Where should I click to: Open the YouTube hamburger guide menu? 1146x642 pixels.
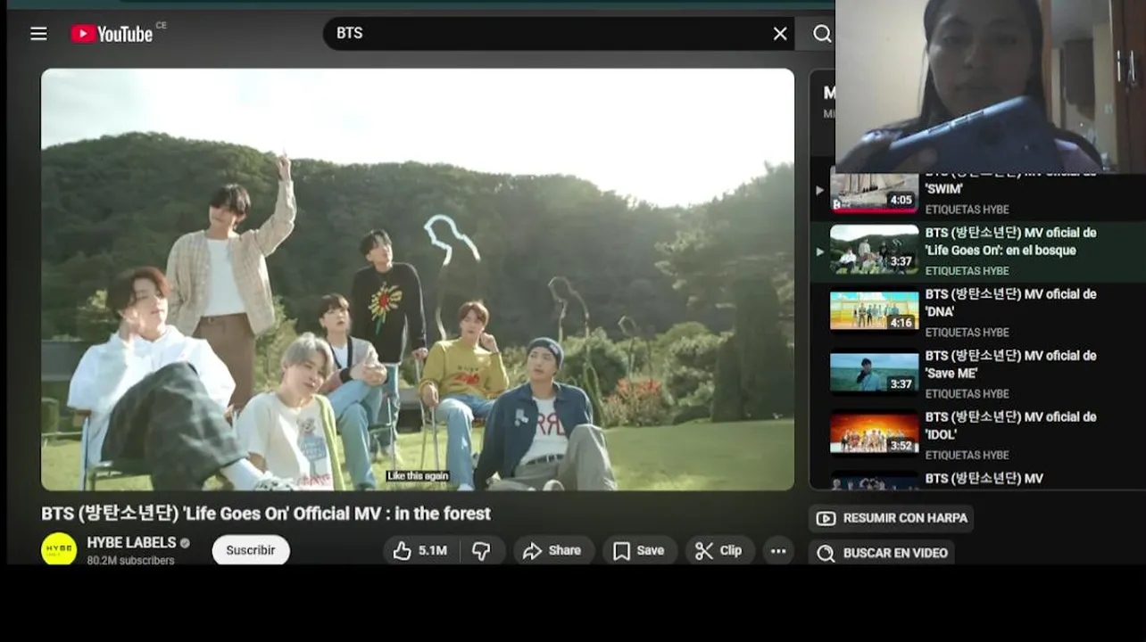pyautogui.click(x=38, y=34)
